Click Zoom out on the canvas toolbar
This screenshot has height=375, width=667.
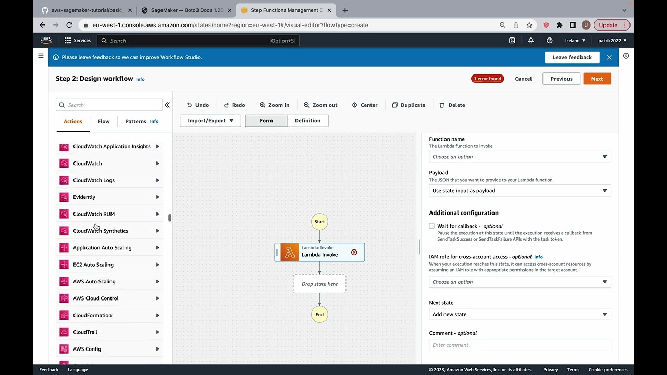coord(320,105)
